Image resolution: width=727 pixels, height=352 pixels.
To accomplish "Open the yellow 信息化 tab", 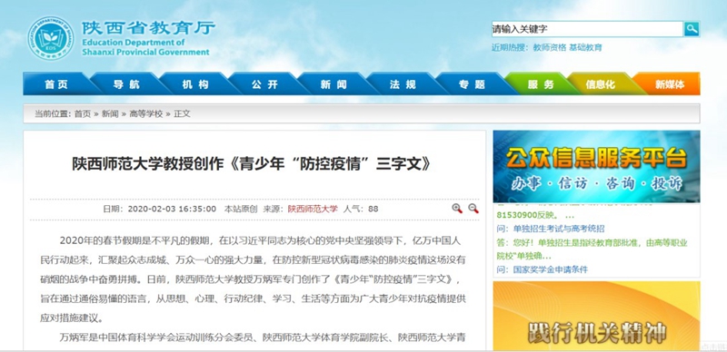I will pyautogui.click(x=600, y=84).
